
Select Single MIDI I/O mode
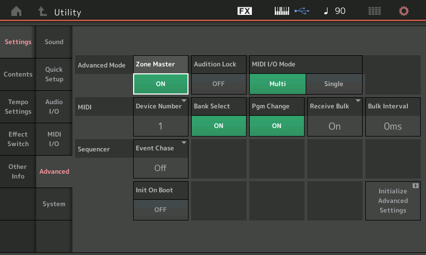pyautogui.click(x=334, y=84)
